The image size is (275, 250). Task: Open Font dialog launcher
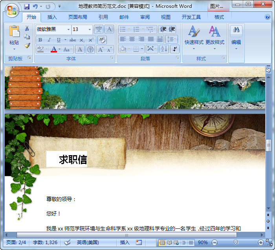pos(112,58)
